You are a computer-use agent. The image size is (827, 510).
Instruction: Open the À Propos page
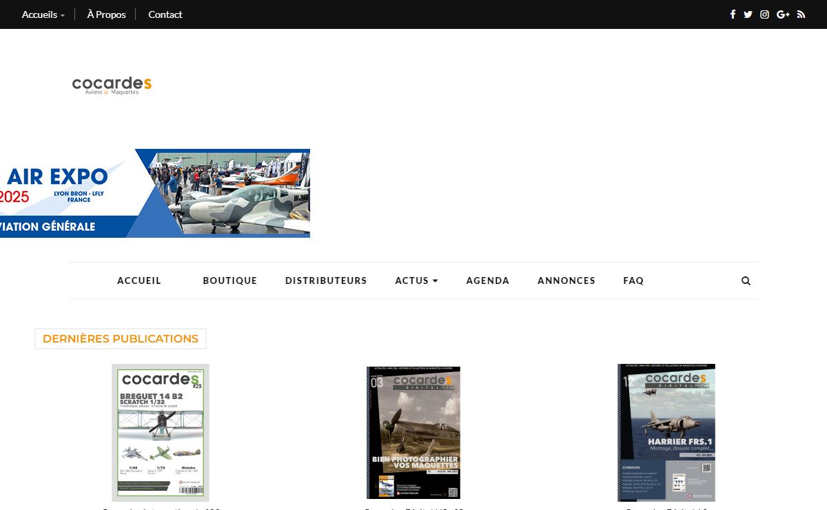pyautogui.click(x=106, y=14)
